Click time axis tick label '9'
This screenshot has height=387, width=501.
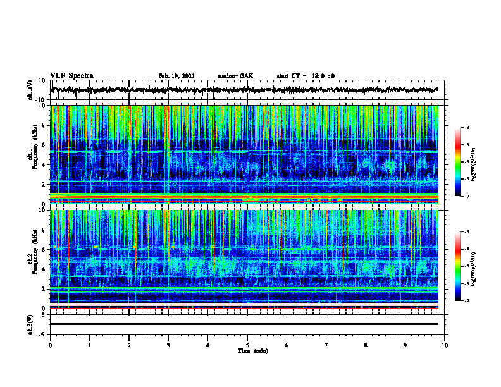[405, 345]
